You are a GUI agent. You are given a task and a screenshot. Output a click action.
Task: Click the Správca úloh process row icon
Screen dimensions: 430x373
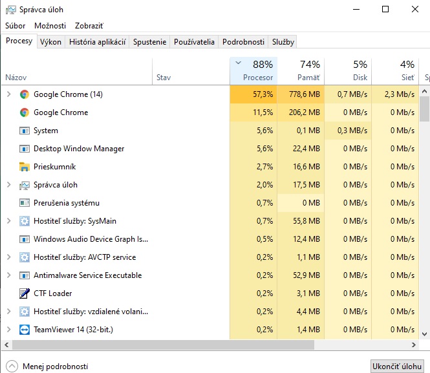click(x=25, y=185)
